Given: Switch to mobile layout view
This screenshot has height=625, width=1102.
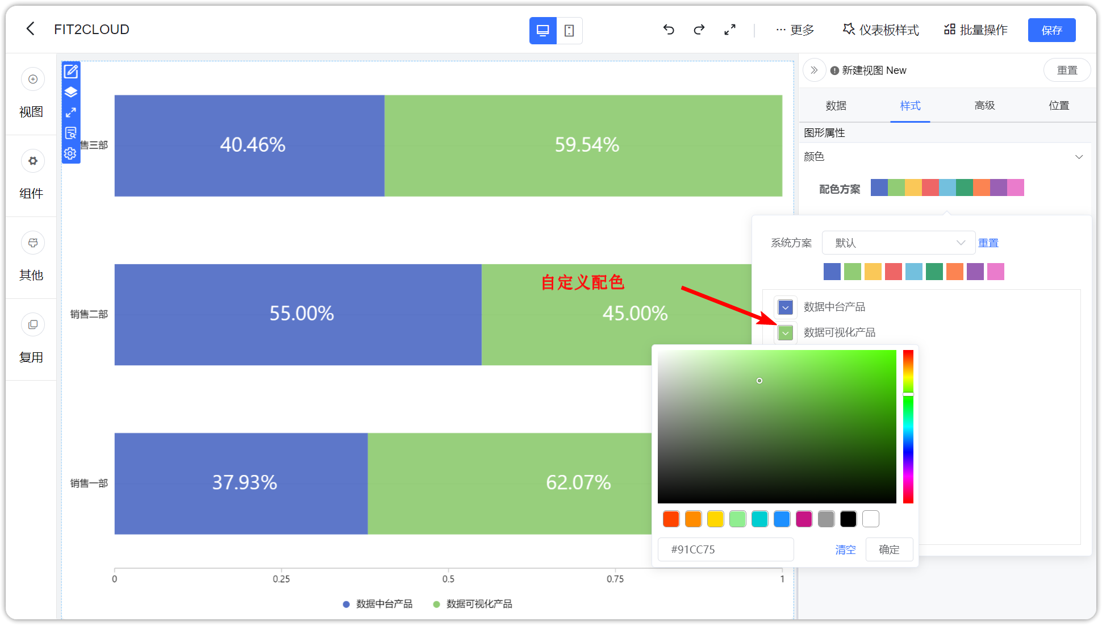Looking at the screenshot, I should click(x=569, y=31).
